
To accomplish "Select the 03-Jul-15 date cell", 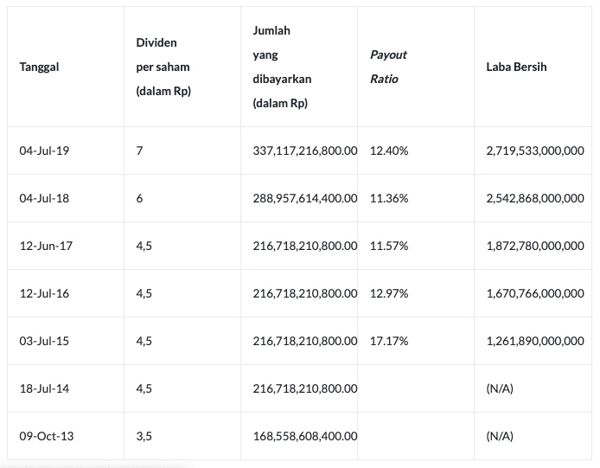I will click(44, 341).
